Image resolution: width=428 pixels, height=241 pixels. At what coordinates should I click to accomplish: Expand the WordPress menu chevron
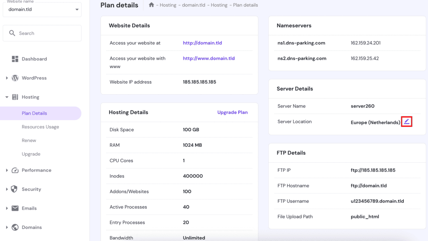point(6,78)
